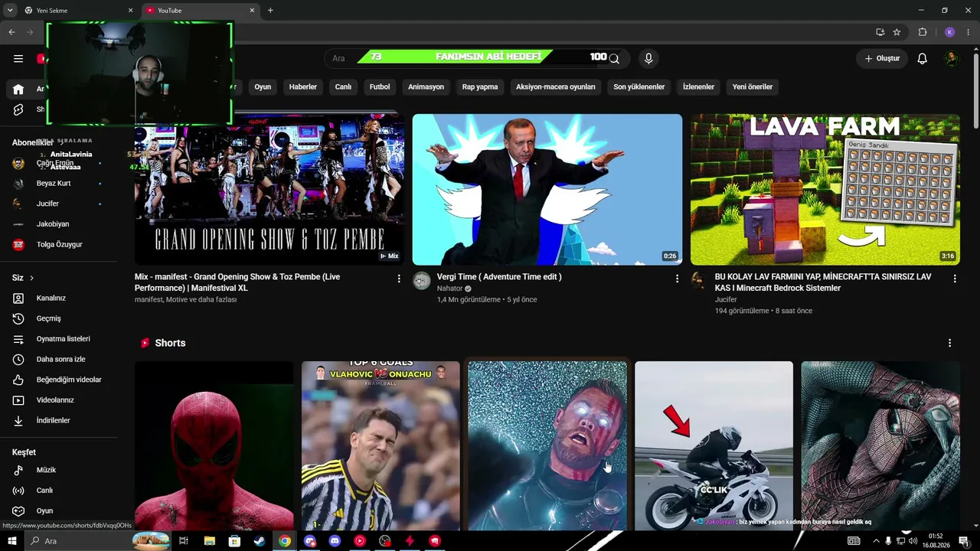Open more options for the manifest Mix video

[399, 279]
